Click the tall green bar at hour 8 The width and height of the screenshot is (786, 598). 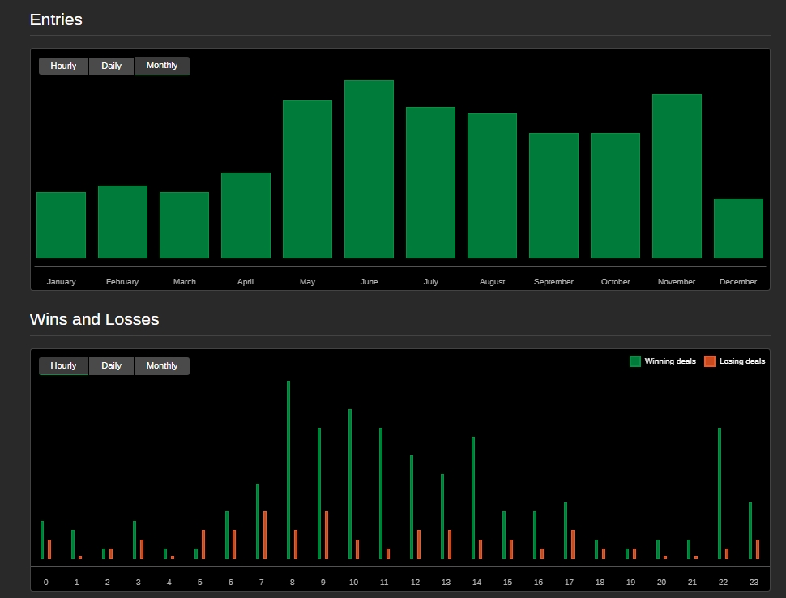click(x=288, y=470)
